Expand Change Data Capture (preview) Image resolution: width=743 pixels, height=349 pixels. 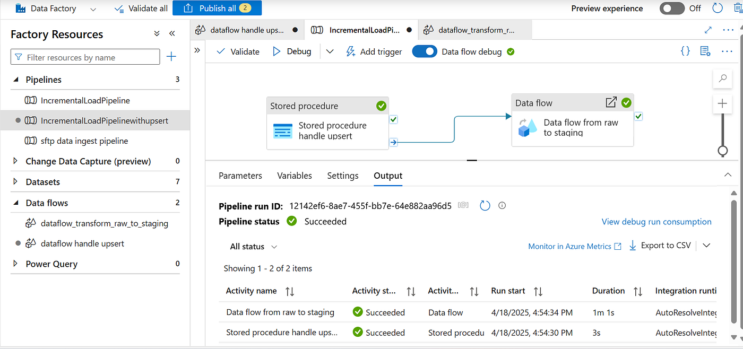tap(15, 161)
